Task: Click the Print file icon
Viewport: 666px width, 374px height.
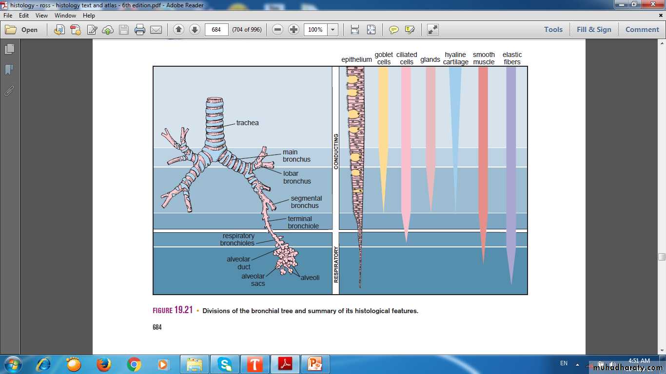Action: coord(140,30)
